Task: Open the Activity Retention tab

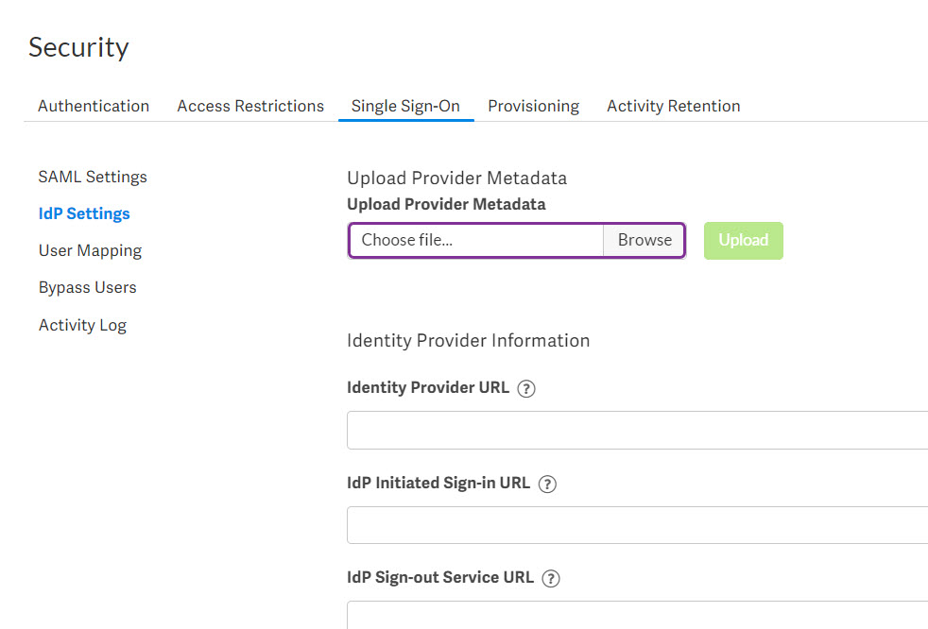Action: coord(674,106)
